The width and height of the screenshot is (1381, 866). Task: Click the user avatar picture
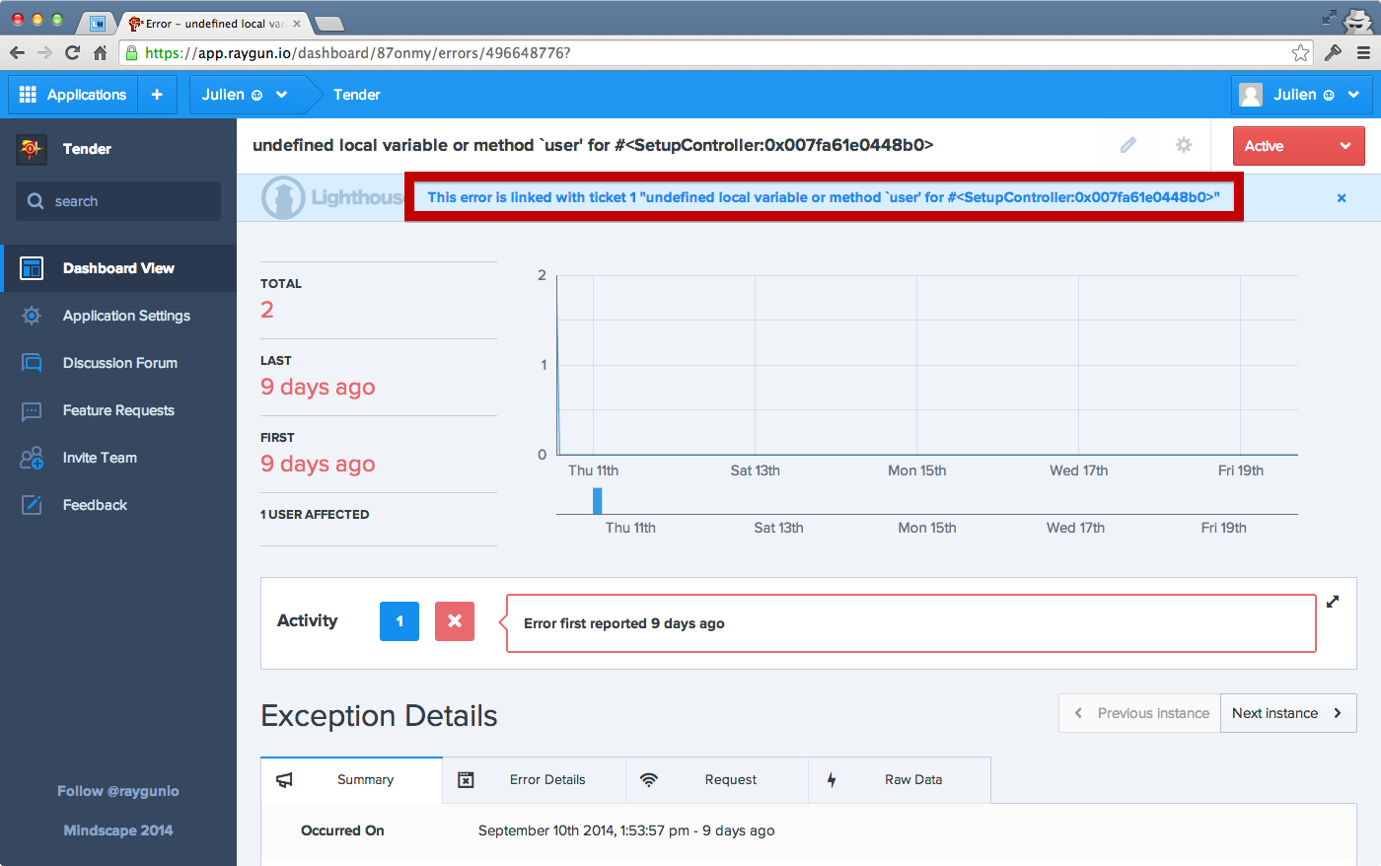[1251, 95]
